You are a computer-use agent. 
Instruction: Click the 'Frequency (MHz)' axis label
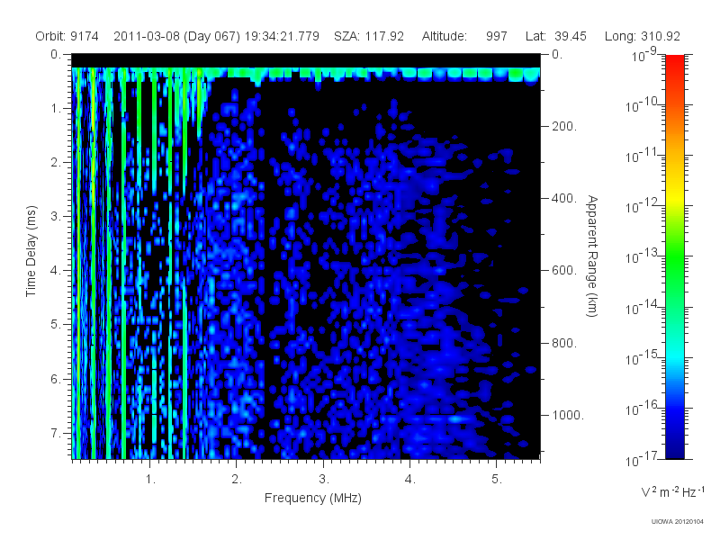pos(313,498)
